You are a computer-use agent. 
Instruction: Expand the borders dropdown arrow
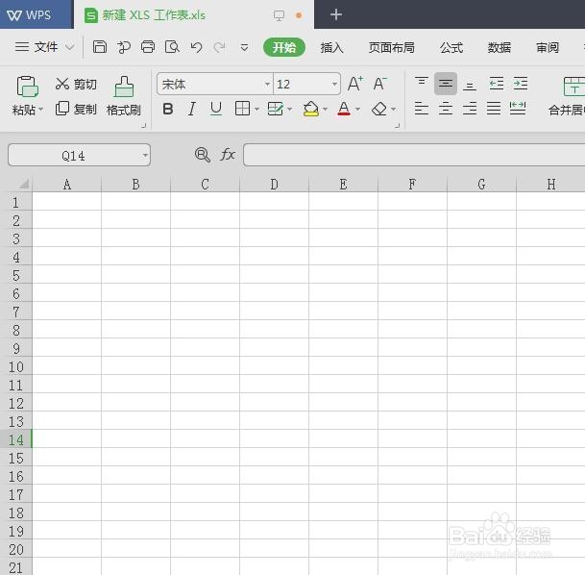[x=256, y=110]
